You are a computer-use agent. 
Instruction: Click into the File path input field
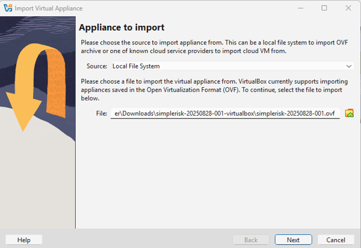pos(225,113)
